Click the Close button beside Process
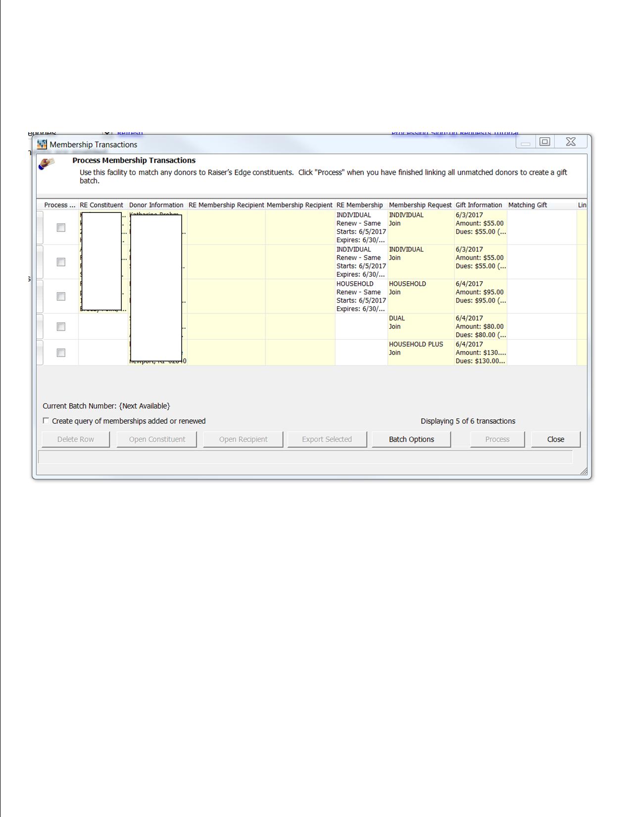This screenshot has height=817, width=631. coord(556,439)
